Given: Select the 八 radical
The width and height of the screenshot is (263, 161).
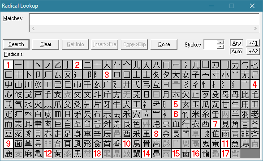Looking at the screenshot, I should pos(156,65).
